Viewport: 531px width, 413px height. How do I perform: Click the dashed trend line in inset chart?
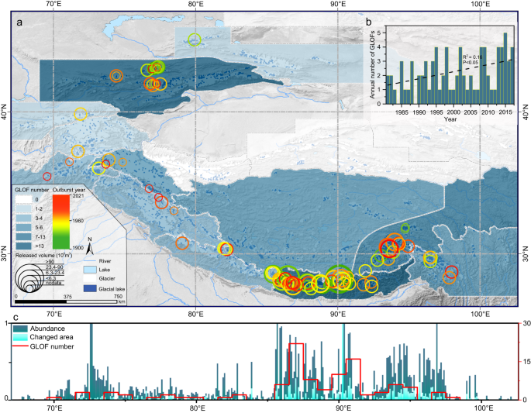click(x=450, y=72)
